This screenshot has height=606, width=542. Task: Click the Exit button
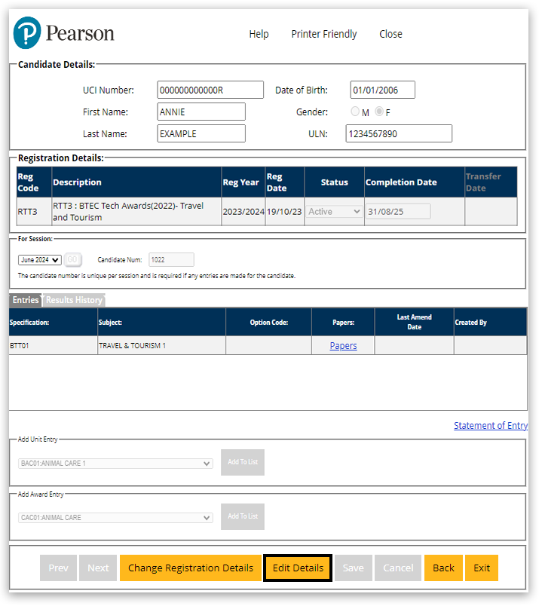(482, 568)
